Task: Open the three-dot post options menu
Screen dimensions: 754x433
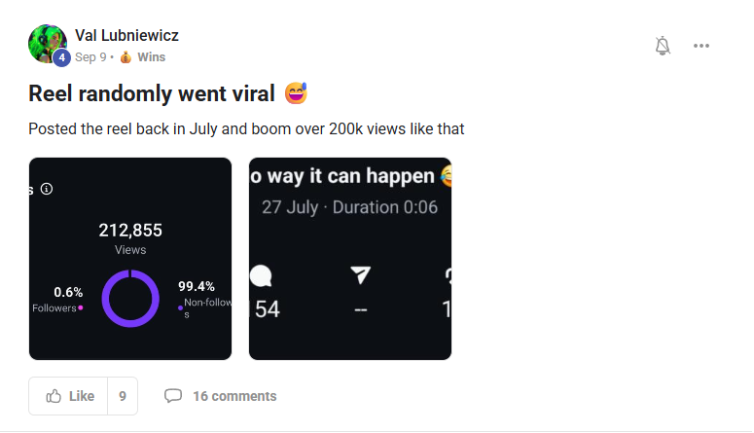Action: tap(701, 46)
